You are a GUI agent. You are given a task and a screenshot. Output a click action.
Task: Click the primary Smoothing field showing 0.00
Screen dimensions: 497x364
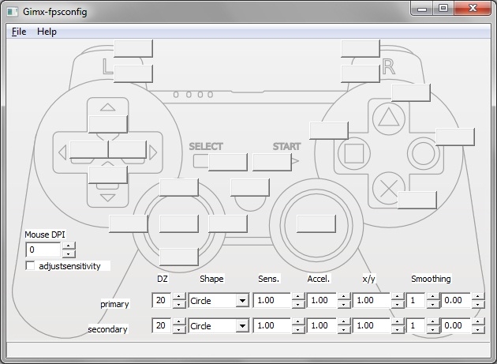pos(455,300)
